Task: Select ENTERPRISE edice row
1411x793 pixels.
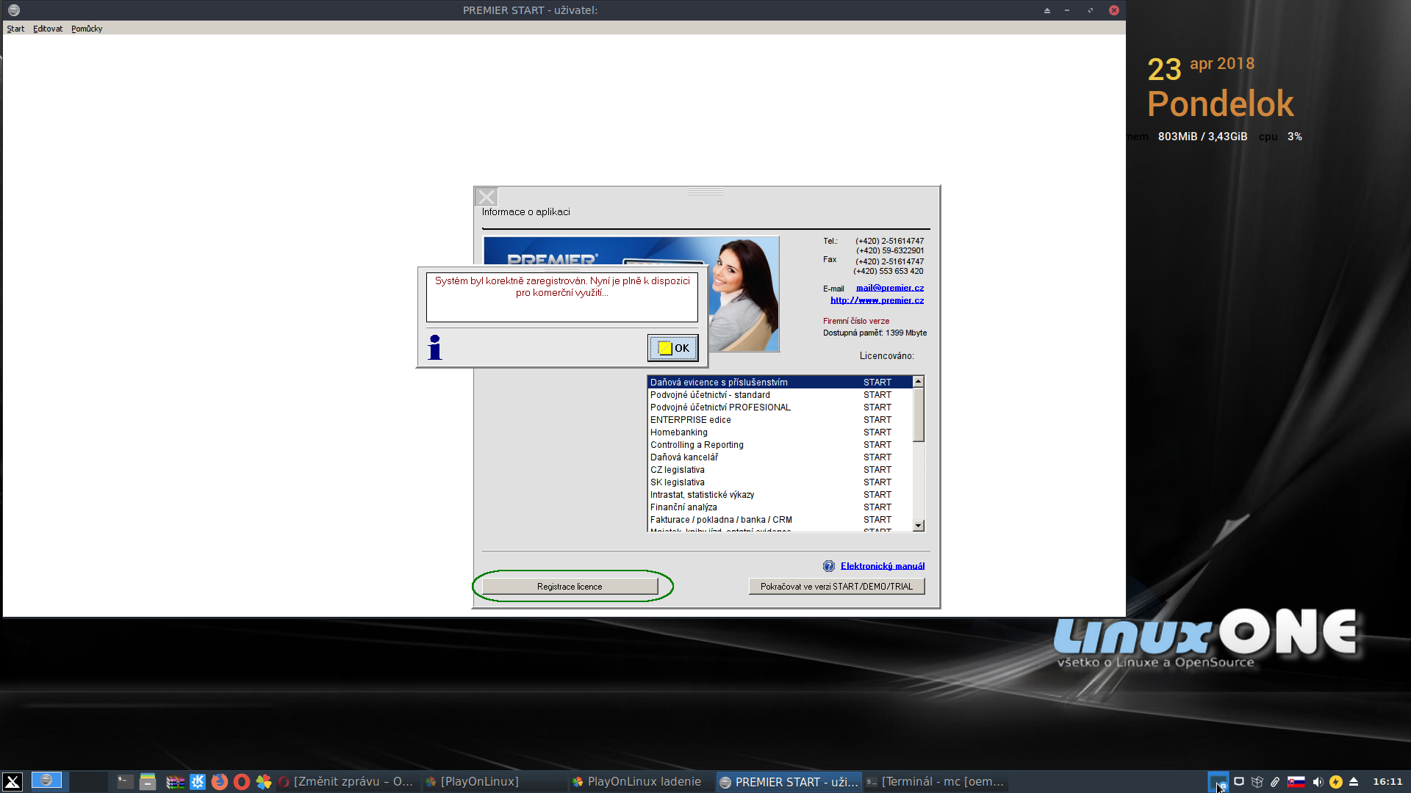Action: coord(780,420)
